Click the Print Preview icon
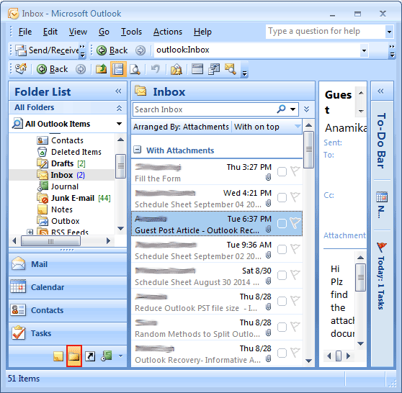The height and width of the screenshot is (393, 402). click(135, 69)
